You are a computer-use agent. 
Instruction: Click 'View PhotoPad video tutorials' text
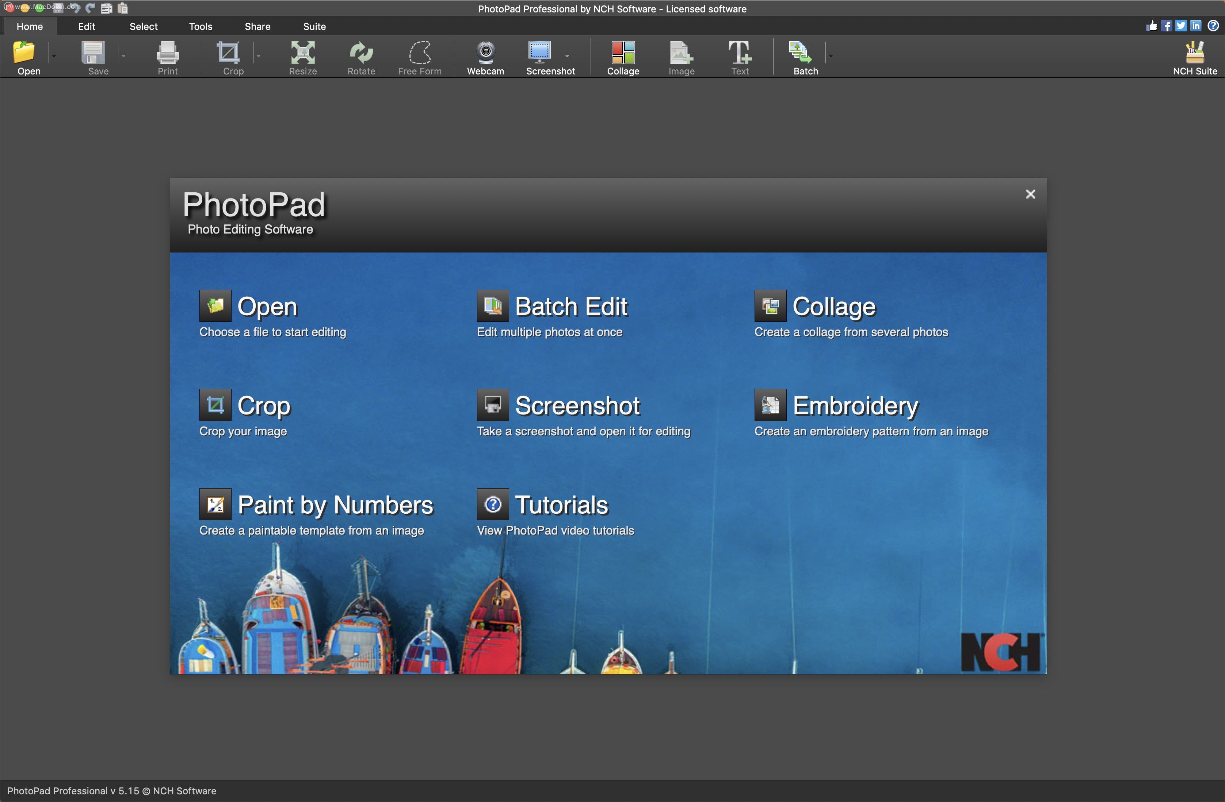tap(556, 531)
